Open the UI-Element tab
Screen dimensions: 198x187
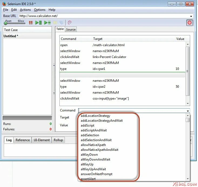[x=42, y=140]
